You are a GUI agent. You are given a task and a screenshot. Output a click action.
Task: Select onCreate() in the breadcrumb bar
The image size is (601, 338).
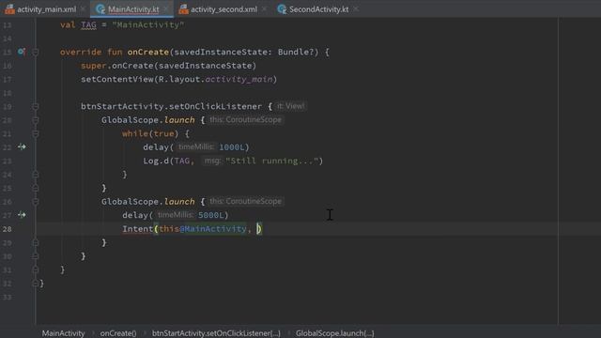click(x=118, y=333)
